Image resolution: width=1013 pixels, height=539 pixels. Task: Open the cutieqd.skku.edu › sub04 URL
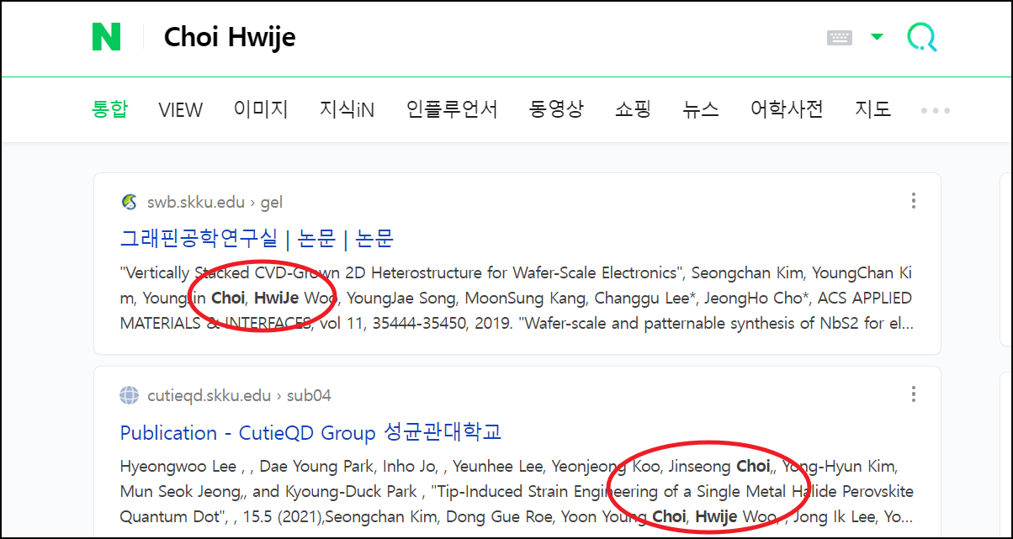tap(239, 395)
